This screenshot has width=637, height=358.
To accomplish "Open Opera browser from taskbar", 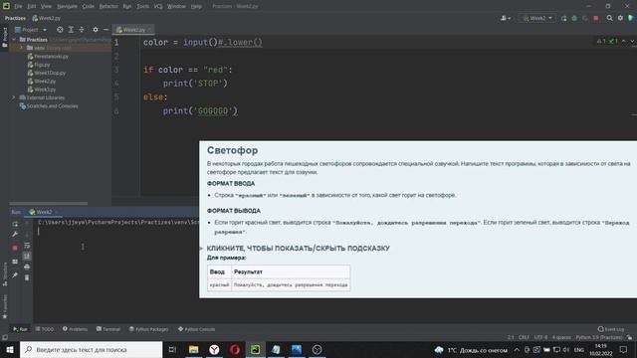I will click(235, 349).
